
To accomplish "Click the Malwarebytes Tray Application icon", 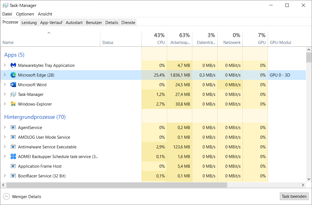I will [13, 65].
